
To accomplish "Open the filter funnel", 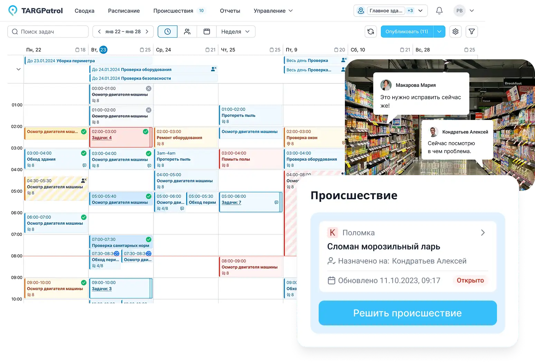I will coord(472,31).
